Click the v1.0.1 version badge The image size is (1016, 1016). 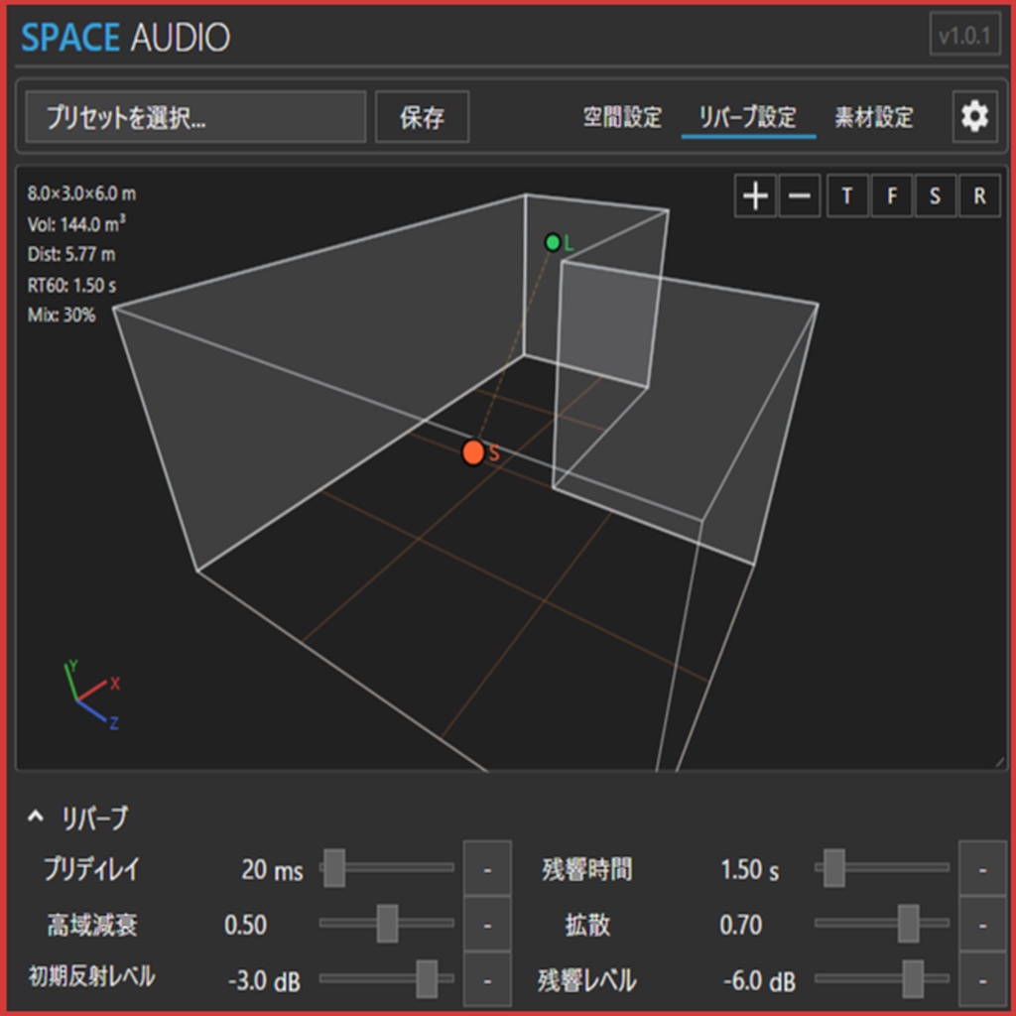pos(964,35)
